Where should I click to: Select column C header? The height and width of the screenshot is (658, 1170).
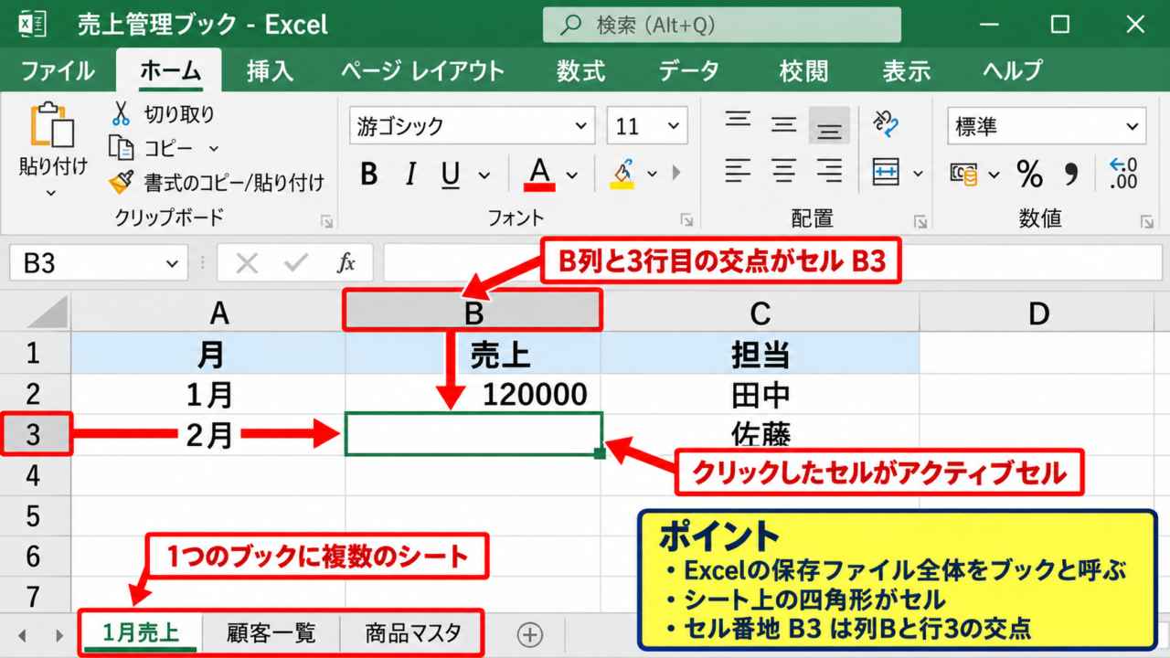click(x=760, y=313)
